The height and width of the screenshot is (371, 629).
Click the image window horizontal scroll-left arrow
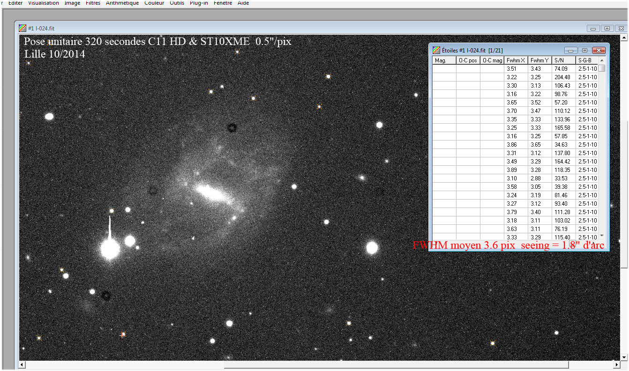22,364
